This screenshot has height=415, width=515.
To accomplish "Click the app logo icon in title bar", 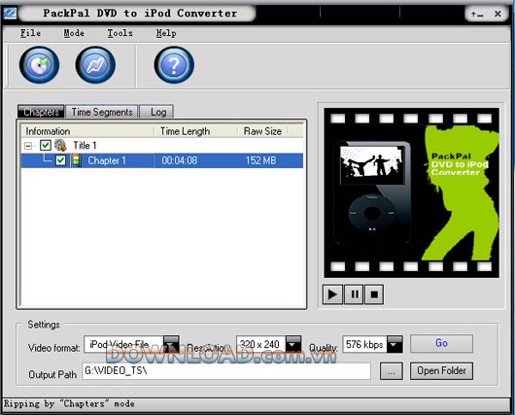I will pyautogui.click(x=10, y=14).
